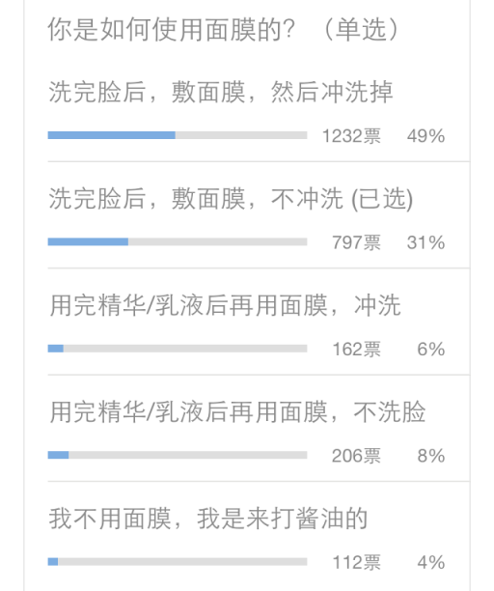Click the 31% progress bar

tap(178, 242)
